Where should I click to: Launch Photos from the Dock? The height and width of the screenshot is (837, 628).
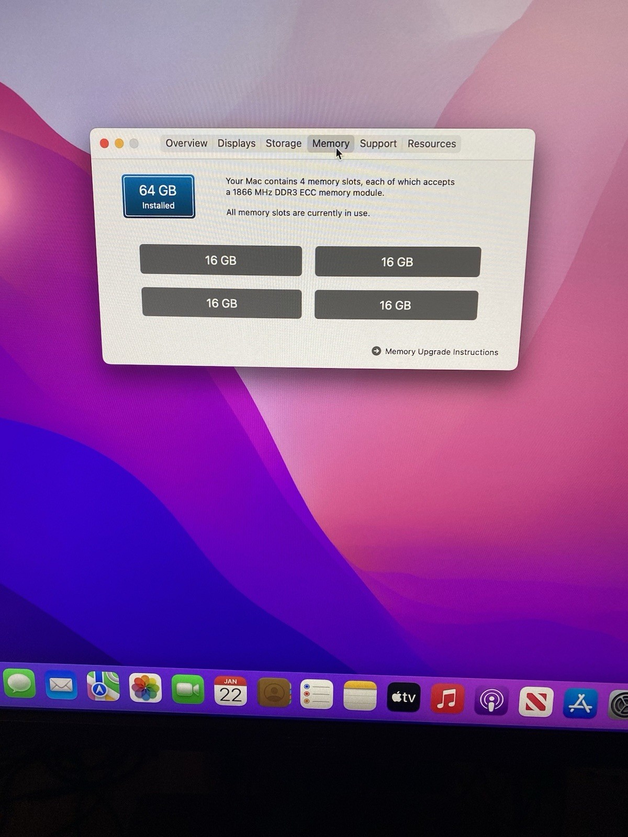click(145, 688)
